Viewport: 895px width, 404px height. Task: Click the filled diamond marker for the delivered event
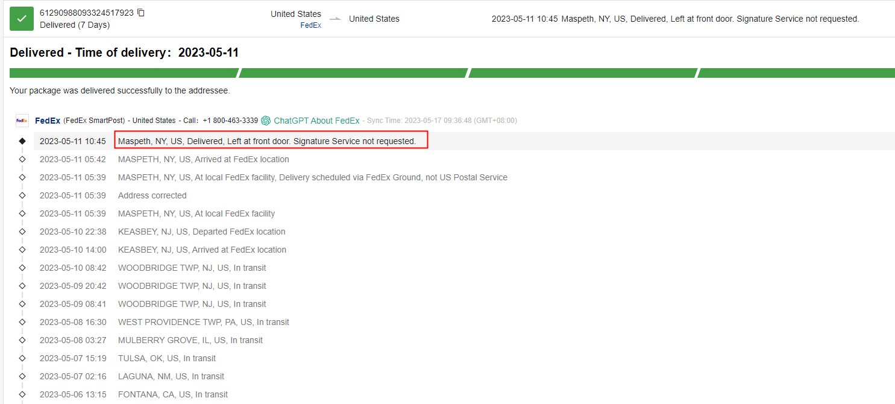tap(22, 141)
